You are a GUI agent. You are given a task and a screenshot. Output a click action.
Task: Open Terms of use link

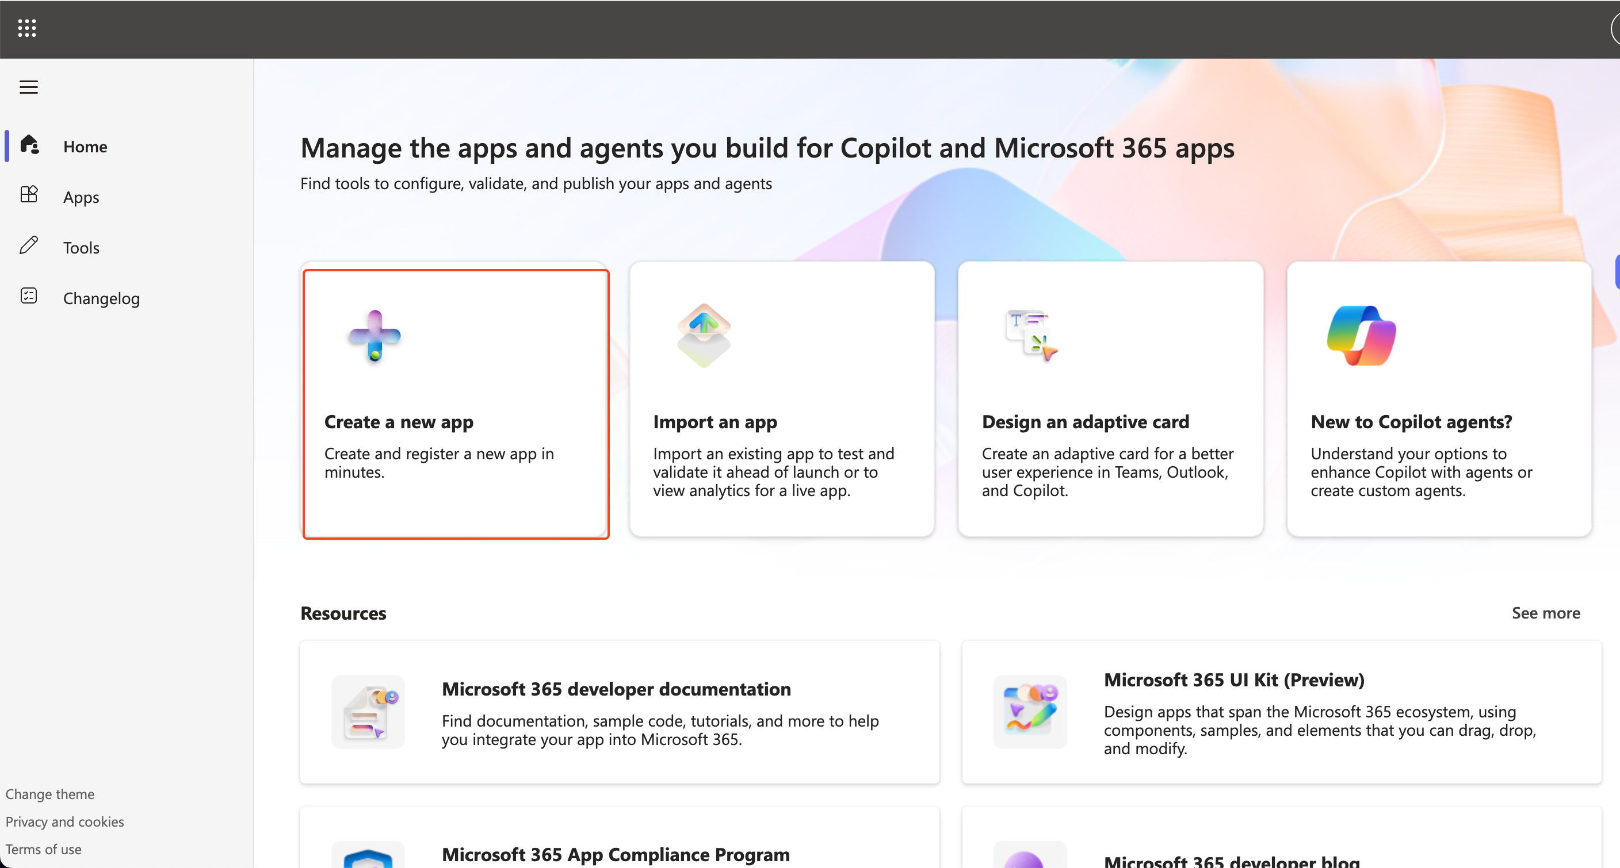pos(43,850)
